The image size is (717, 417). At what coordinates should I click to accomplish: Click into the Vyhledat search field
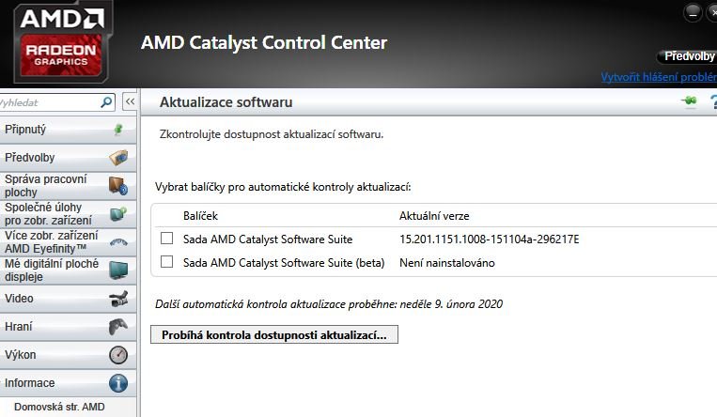click(x=47, y=101)
